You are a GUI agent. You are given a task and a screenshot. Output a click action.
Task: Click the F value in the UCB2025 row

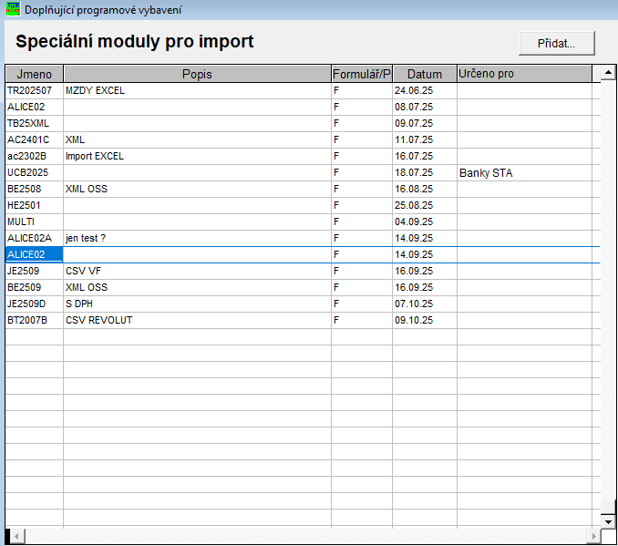click(362, 172)
